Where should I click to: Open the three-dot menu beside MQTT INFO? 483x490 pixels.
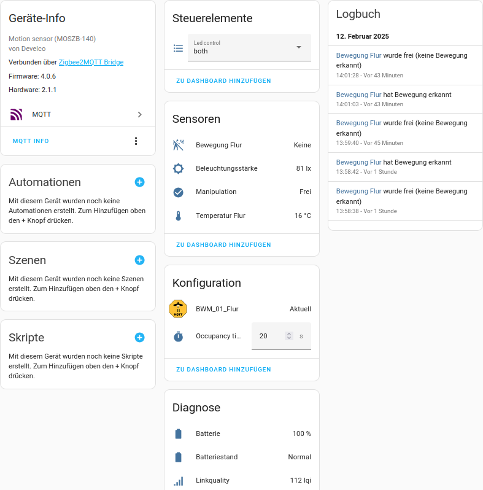pyautogui.click(x=136, y=141)
